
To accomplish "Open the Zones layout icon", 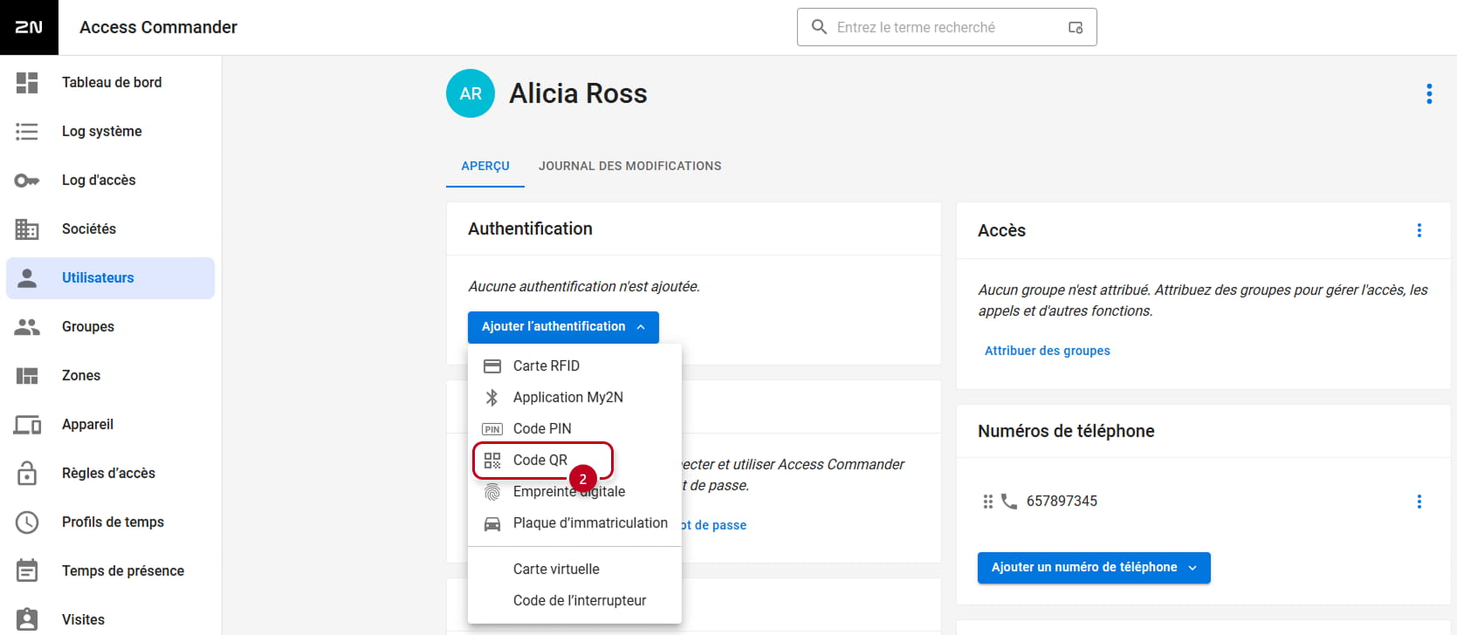I will click(27, 376).
